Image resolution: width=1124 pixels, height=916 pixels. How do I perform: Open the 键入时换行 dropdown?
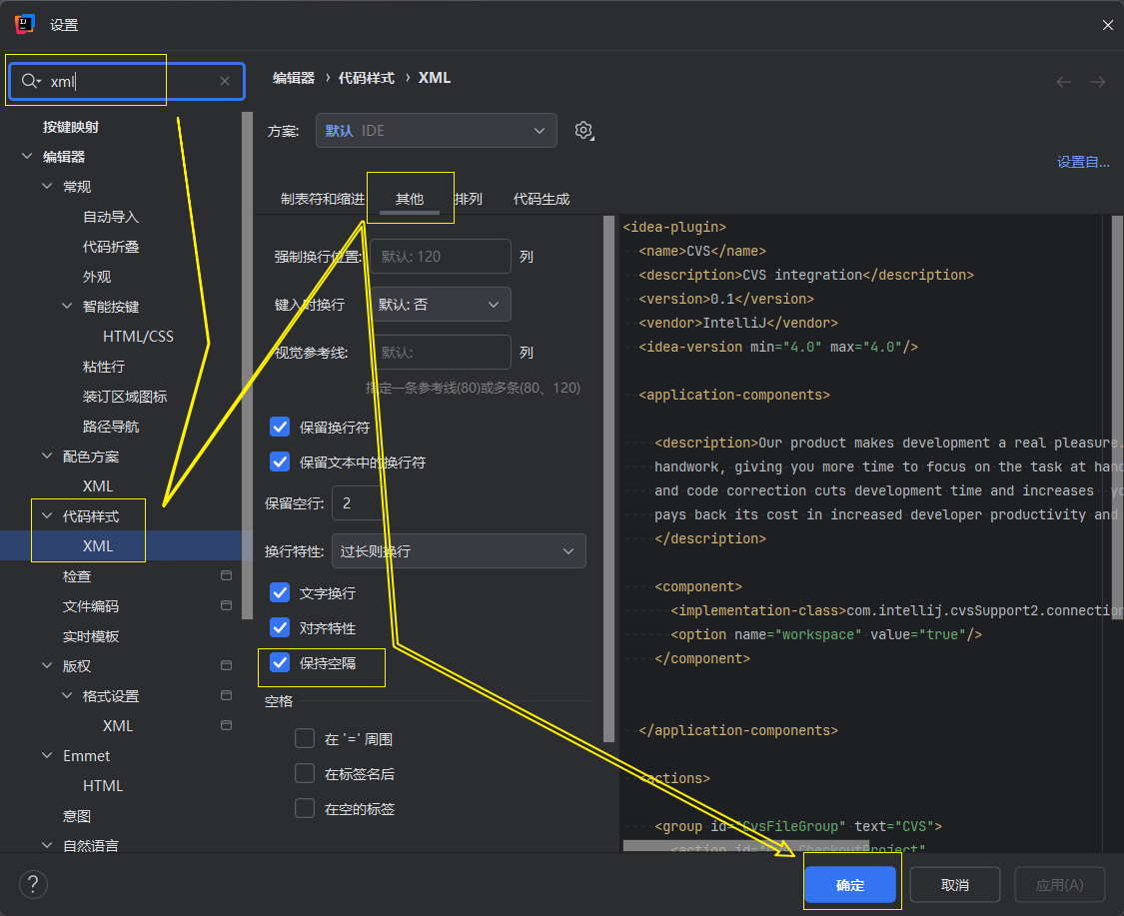click(440, 305)
